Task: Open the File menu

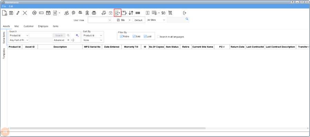Action: 4,6
